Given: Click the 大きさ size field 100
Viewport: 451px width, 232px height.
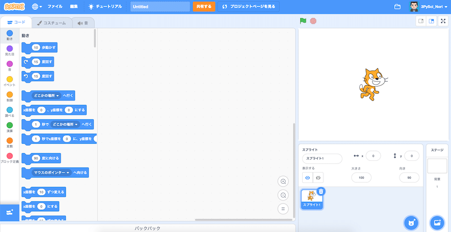Looking at the screenshot, I should pos(361,178).
